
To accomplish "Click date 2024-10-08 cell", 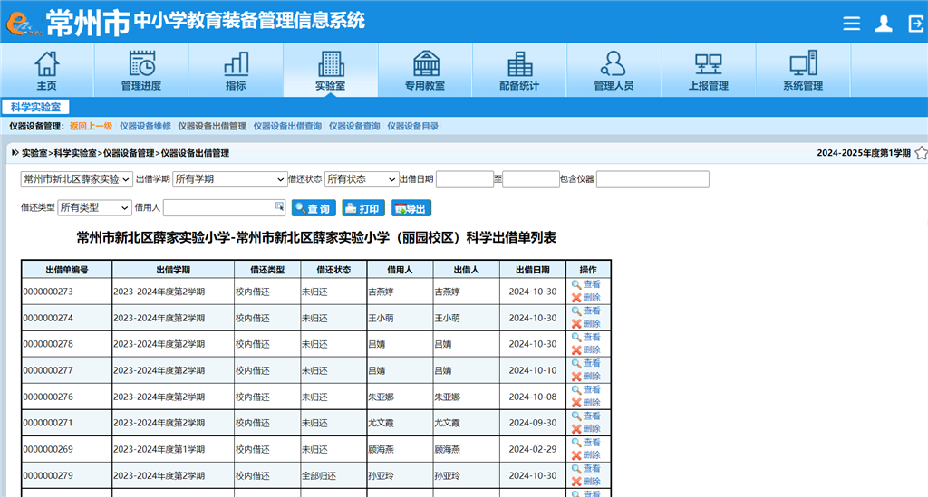I will [533, 397].
